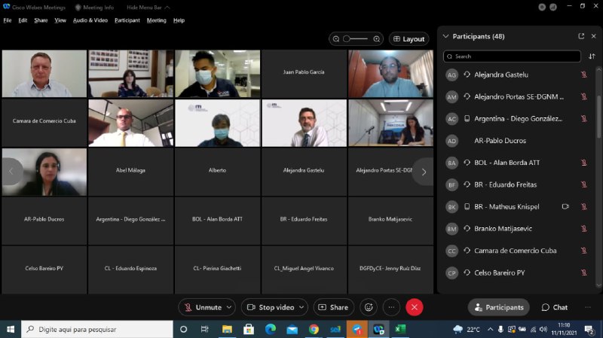Expand the Stop video options arrow

click(301, 307)
